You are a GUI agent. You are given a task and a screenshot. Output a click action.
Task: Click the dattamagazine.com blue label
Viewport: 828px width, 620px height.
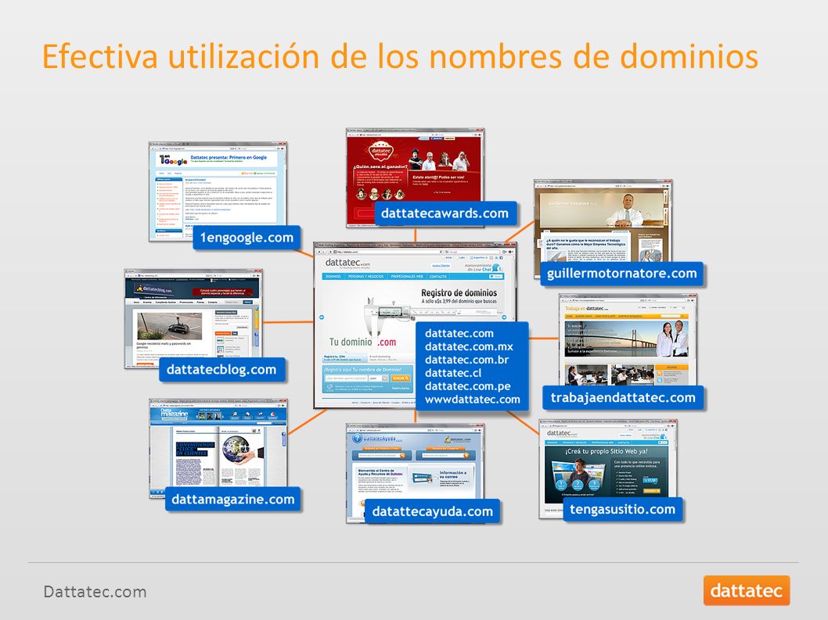233,499
